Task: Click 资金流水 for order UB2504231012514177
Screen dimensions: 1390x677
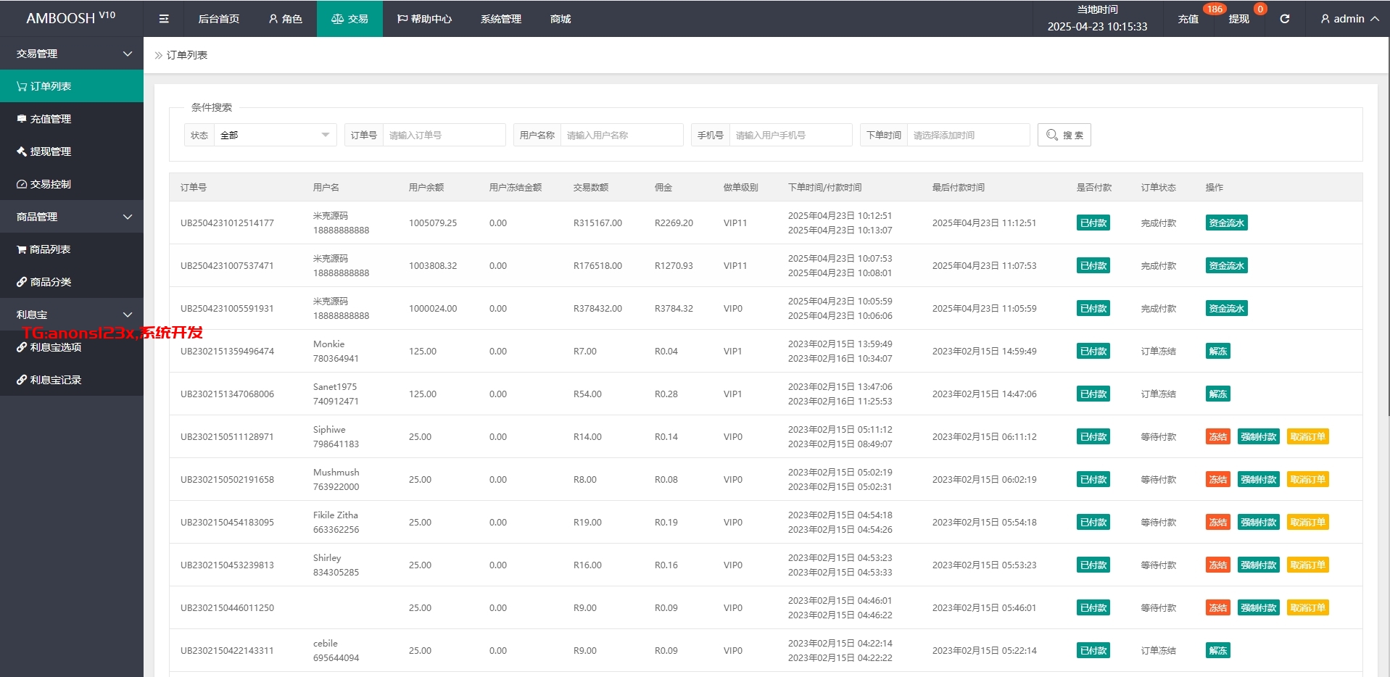Action: click(1226, 223)
